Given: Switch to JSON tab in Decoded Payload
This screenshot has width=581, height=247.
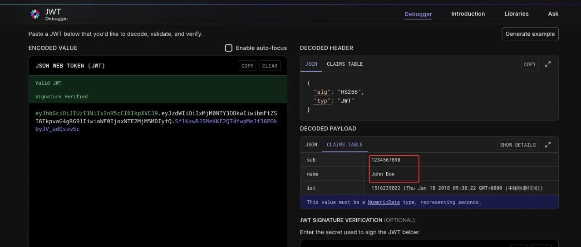Looking at the screenshot, I should (311, 145).
